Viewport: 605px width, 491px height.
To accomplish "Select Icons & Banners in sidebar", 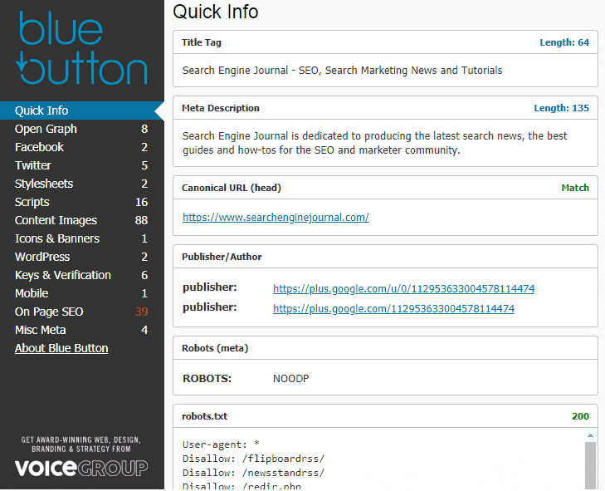I will pos(57,238).
